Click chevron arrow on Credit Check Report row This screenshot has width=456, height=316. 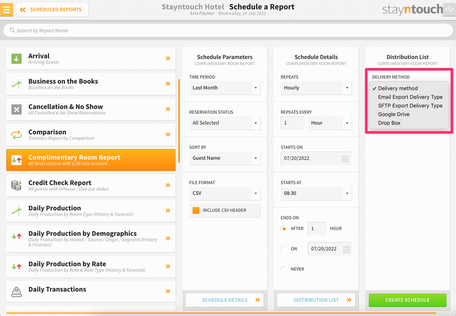168,185
